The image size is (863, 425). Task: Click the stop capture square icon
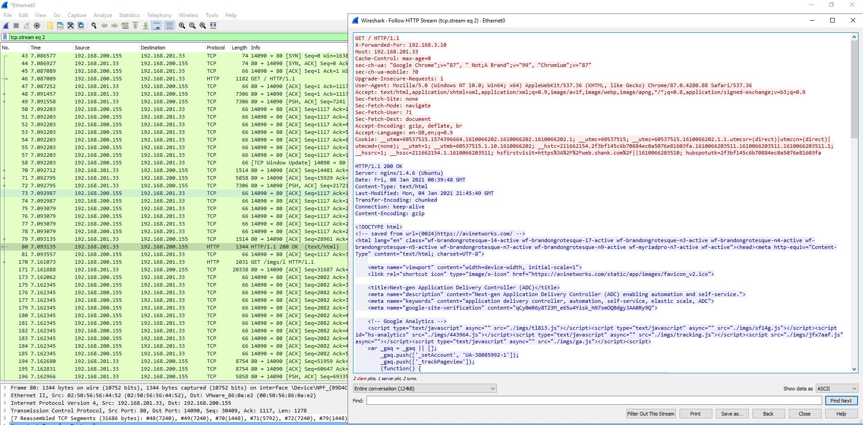click(x=16, y=26)
